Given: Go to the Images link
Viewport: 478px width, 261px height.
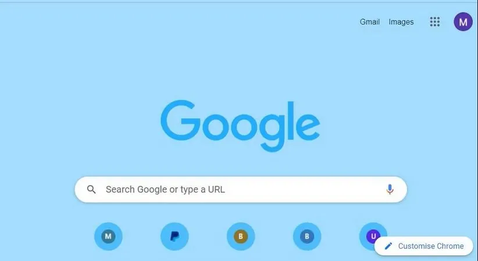Looking at the screenshot, I should pyautogui.click(x=401, y=22).
